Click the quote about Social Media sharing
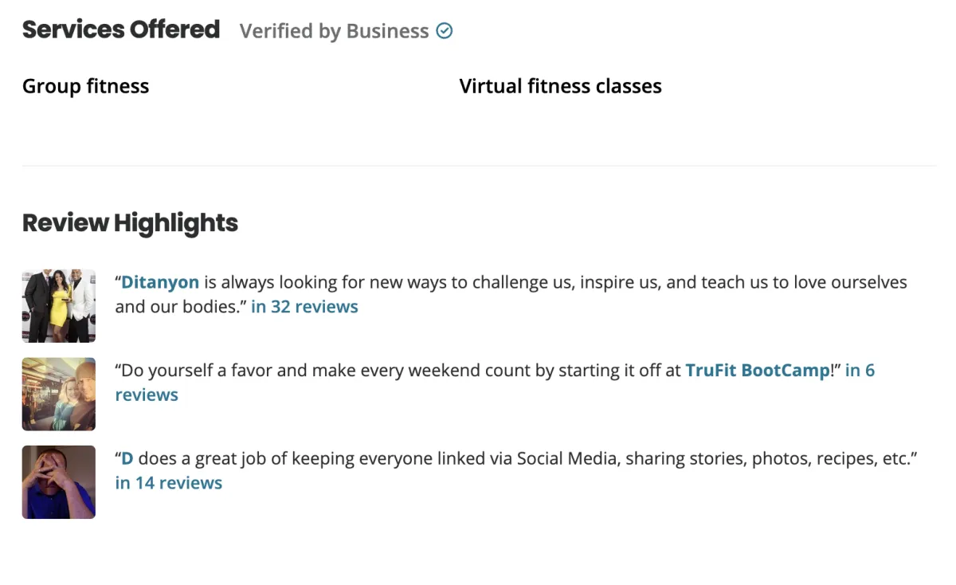The width and height of the screenshot is (956, 585). point(517,459)
